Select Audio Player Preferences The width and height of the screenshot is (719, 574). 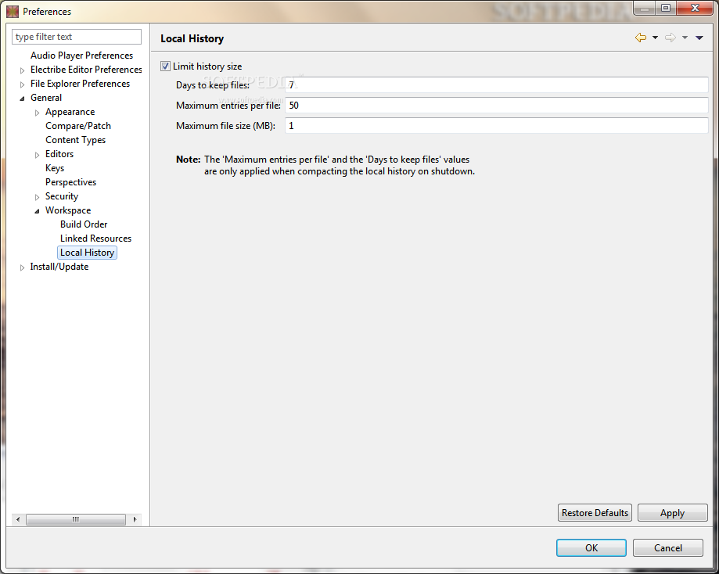pyautogui.click(x=81, y=56)
